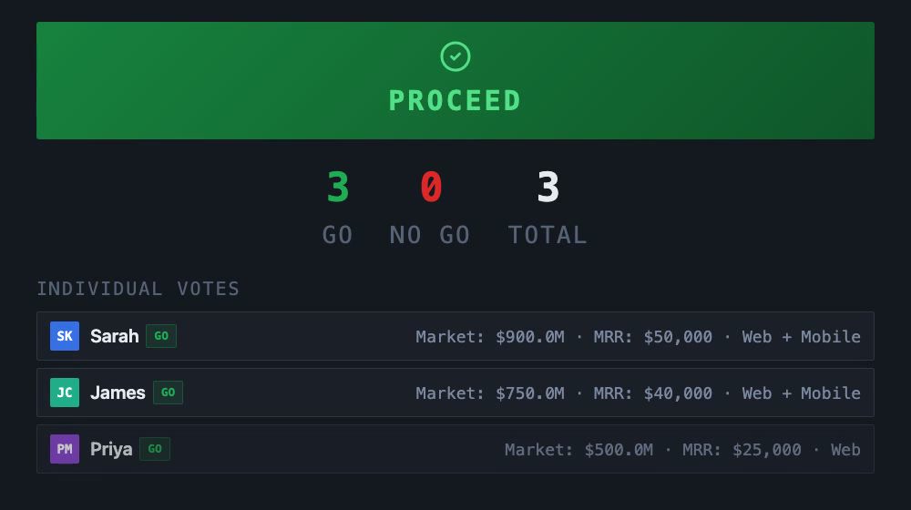Click the white TOTAL count 3
Image resolution: width=911 pixels, height=510 pixels.
click(548, 188)
